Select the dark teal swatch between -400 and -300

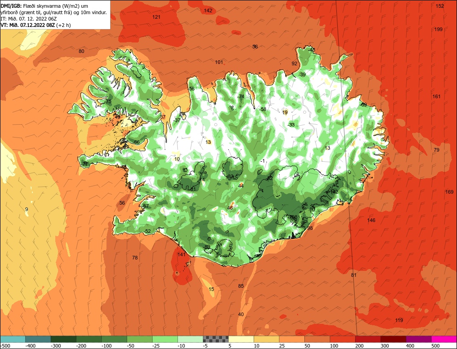pos(38,339)
